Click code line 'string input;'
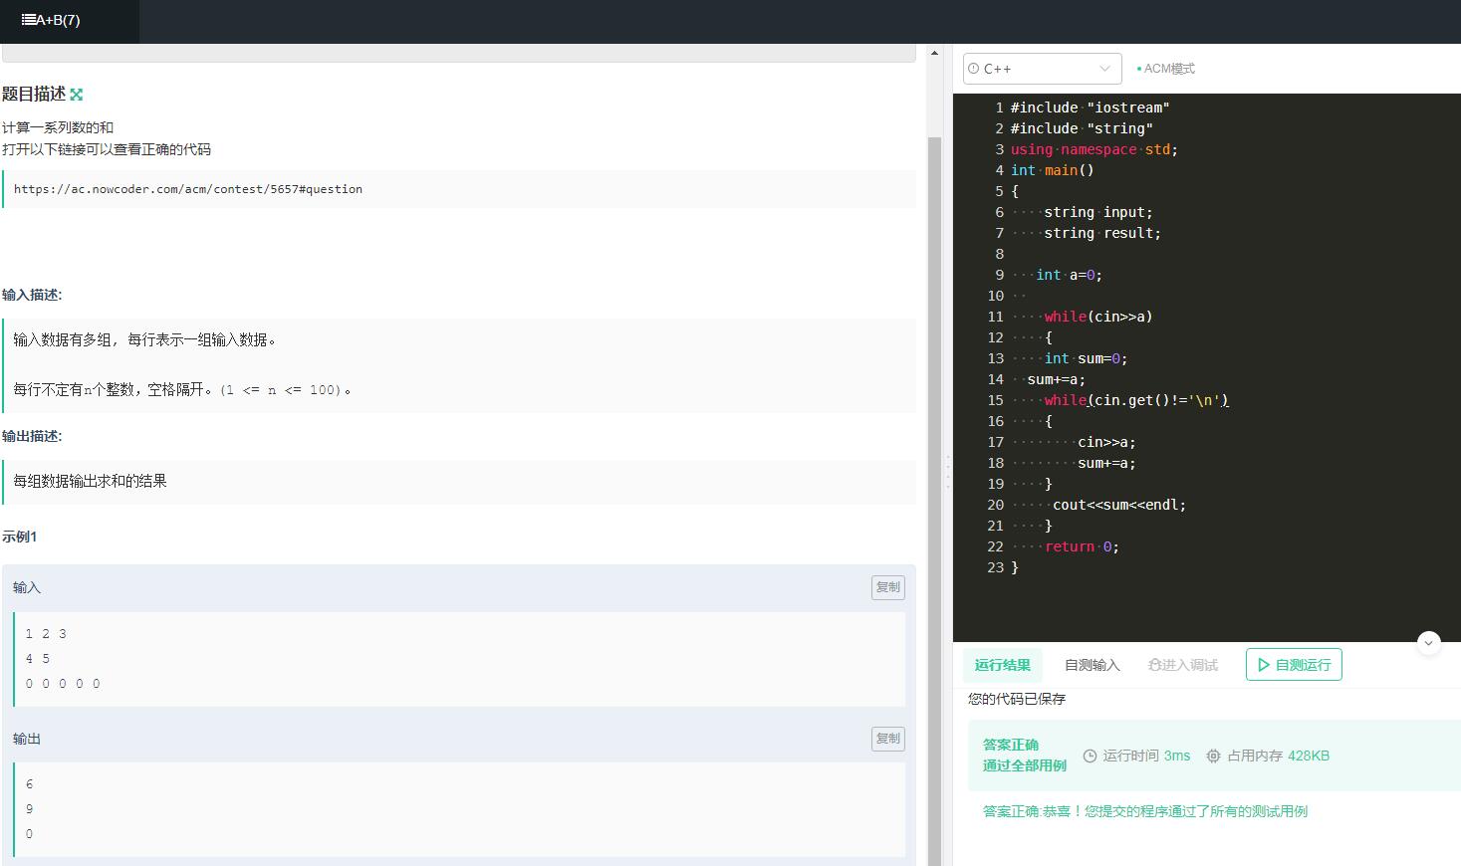The height and width of the screenshot is (866, 1461). (1098, 212)
